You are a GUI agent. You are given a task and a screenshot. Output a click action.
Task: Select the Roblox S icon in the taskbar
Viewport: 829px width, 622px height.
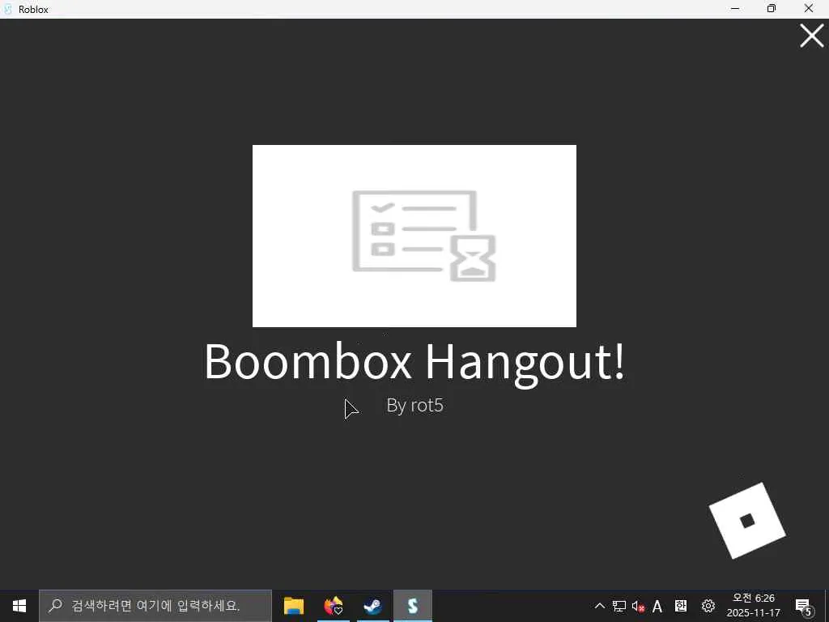click(412, 606)
